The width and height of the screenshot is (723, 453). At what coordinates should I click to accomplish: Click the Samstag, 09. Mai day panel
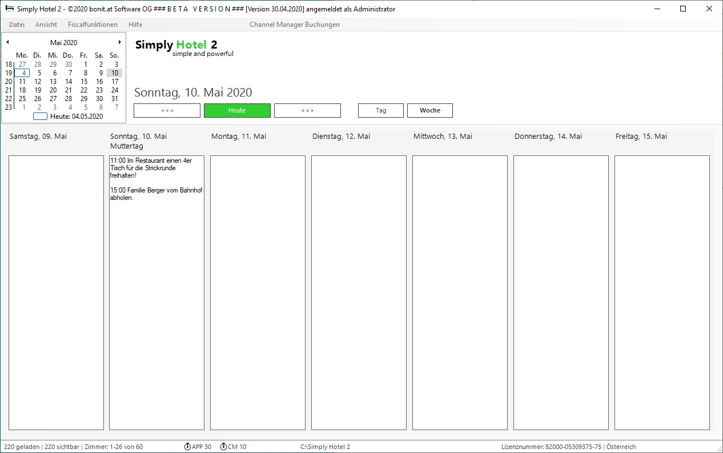56,292
